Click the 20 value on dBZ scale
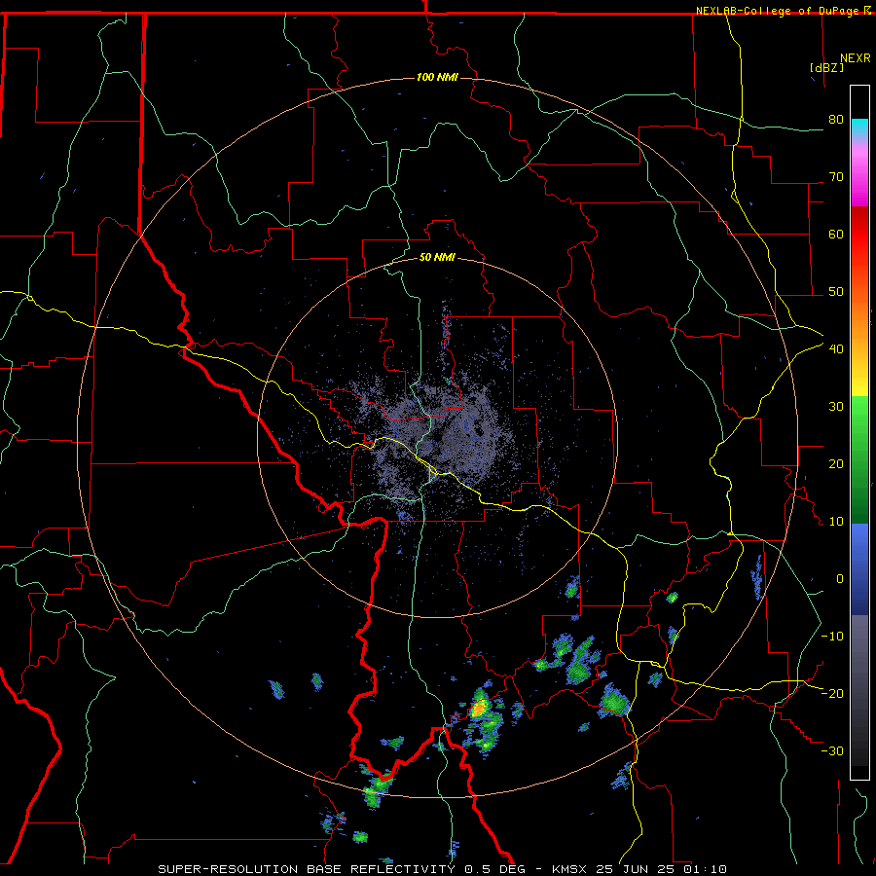 pyautogui.click(x=836, y=463)
